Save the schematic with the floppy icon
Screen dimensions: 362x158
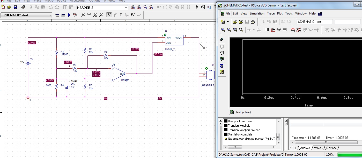tap(15, 7)
